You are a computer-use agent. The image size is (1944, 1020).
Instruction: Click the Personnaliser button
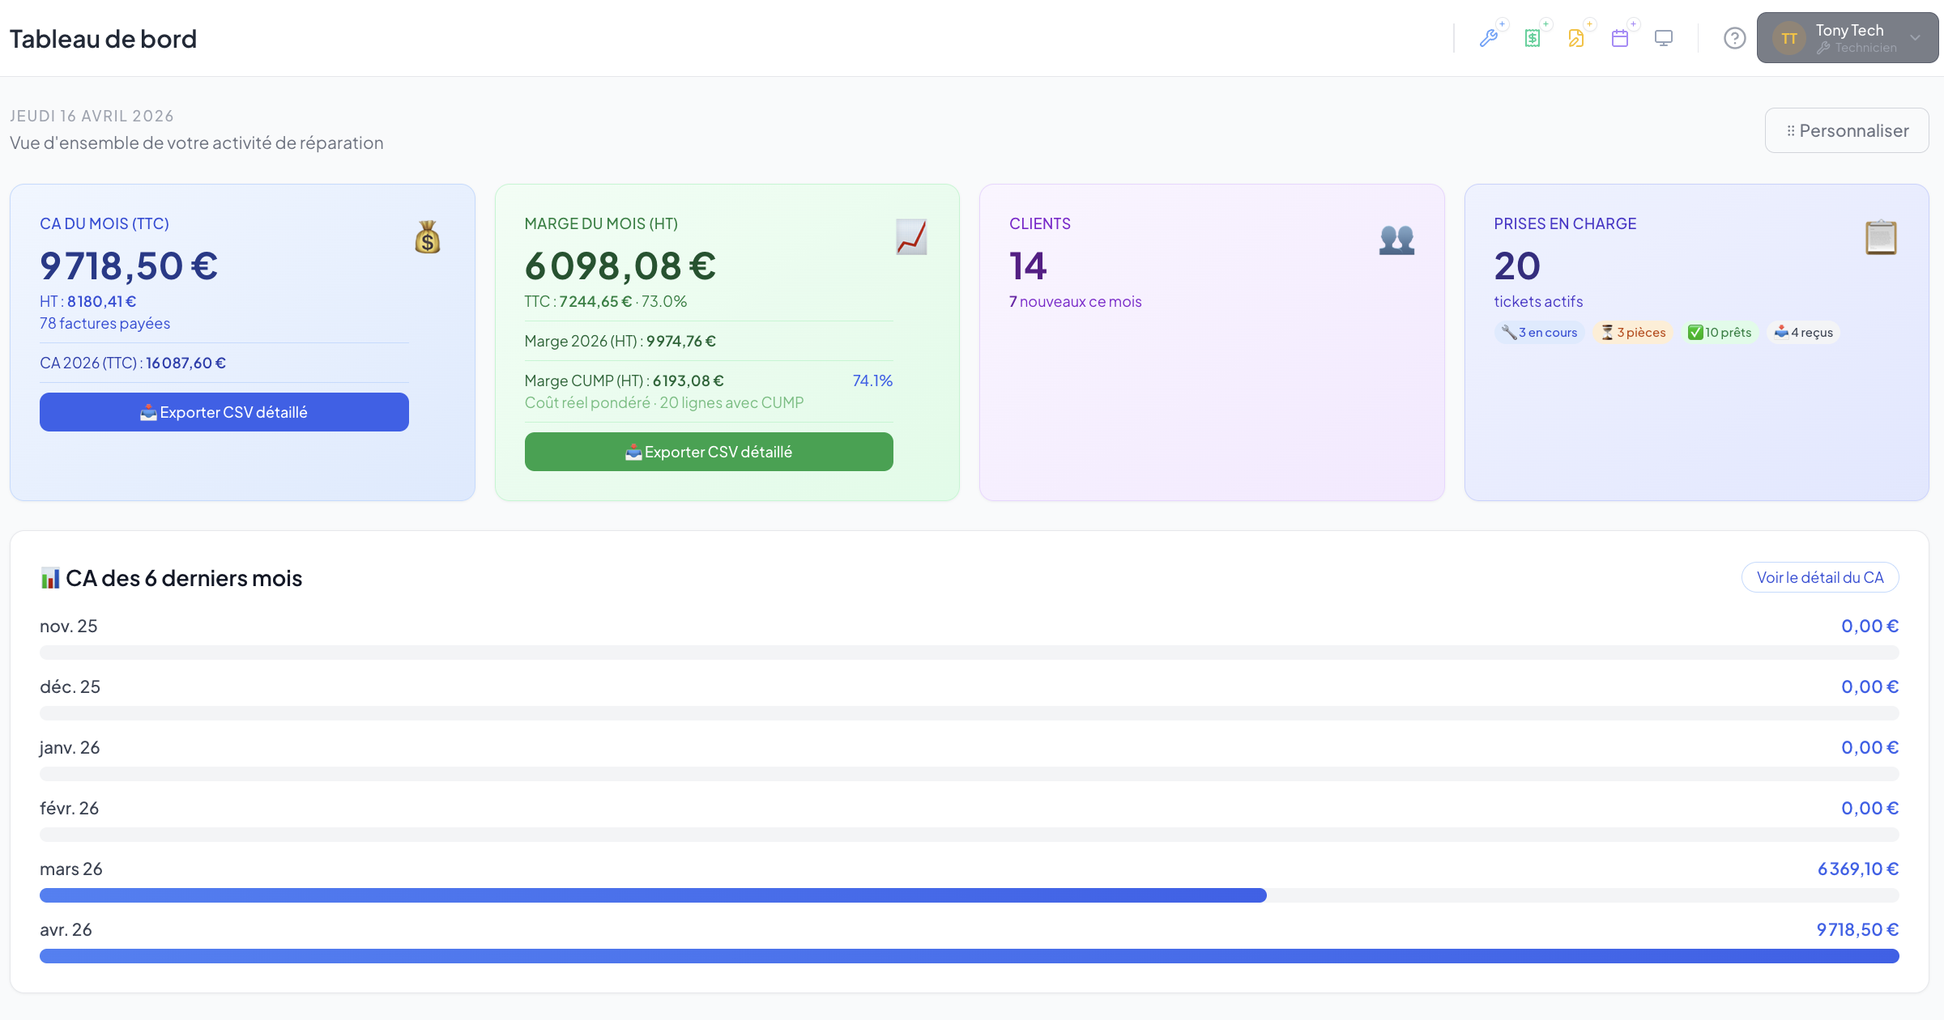coord(1847,130)
